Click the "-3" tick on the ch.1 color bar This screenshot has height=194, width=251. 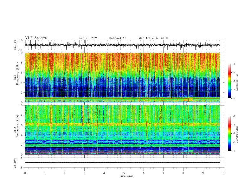click(234, 64)
